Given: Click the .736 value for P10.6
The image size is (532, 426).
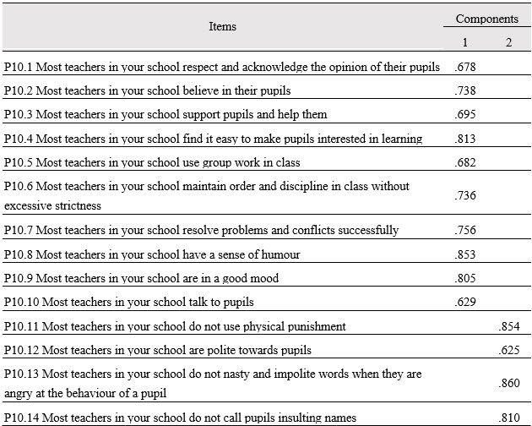Looking at the screenshot, I should pyautogui.click(x=465, y=195).
